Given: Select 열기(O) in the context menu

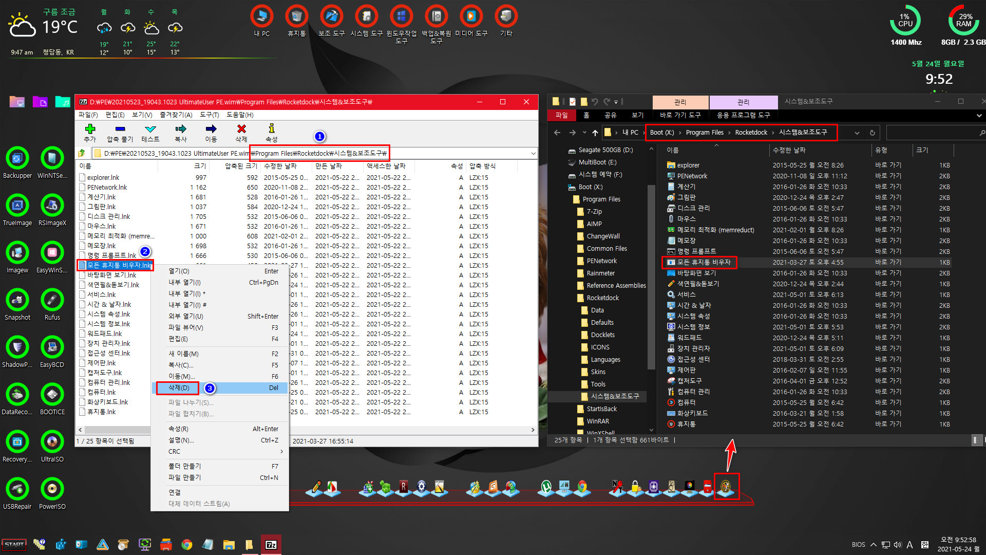Looking at the screenshot, I should (x=220, y=271).
